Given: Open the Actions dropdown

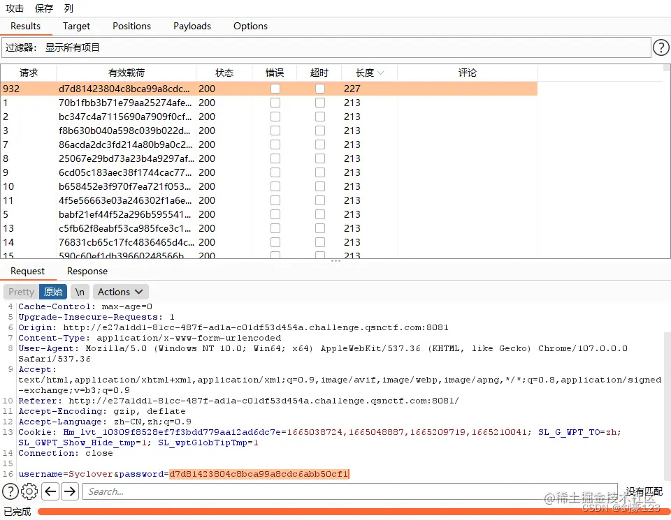Looking at the screenshot, I should (120, 292).
